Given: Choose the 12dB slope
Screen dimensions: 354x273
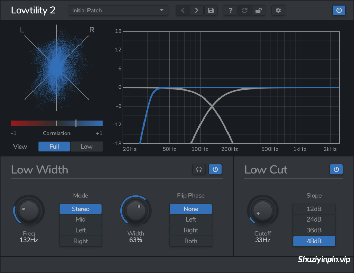Looking at the screenshot, I should point(314,209).
